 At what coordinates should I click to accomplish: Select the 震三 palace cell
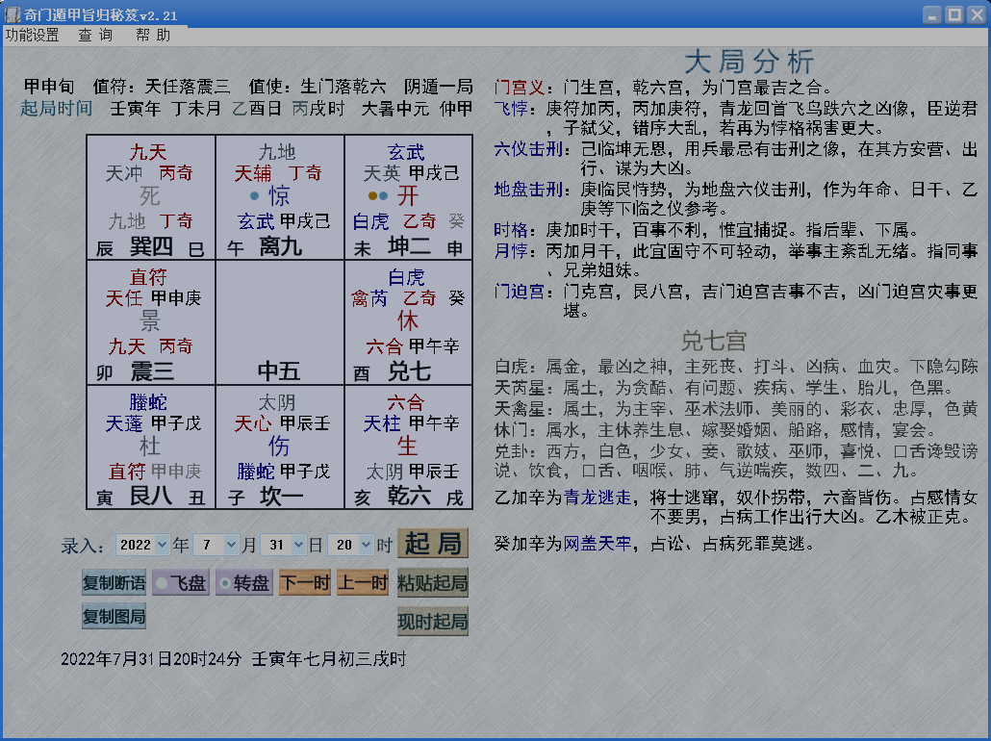[x=151, y=322]
